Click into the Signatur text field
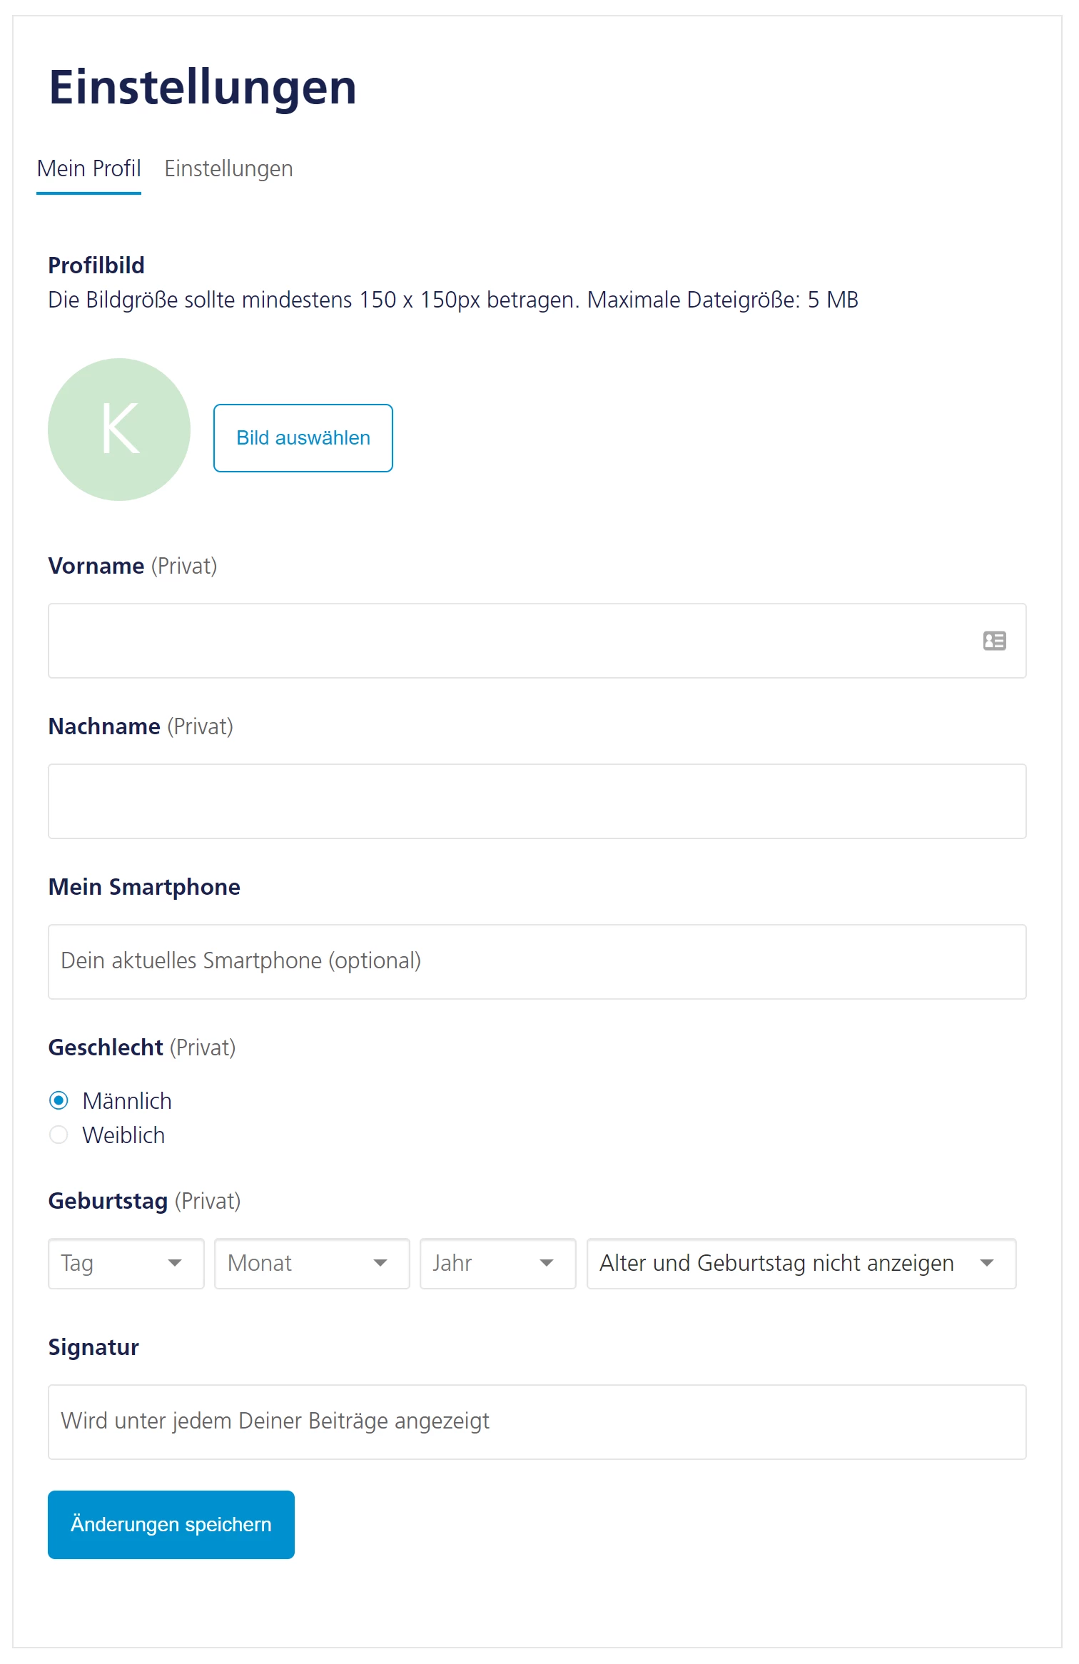Image resolution: width=1079 pixels, height=1664 pixels. (537, 1421)
